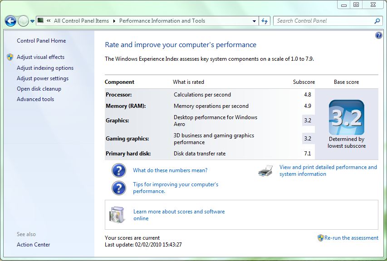The height and width of the screenshot is (261, 387).
Task: Select the Gaming graphics: row label
Action: coord(127,139)
